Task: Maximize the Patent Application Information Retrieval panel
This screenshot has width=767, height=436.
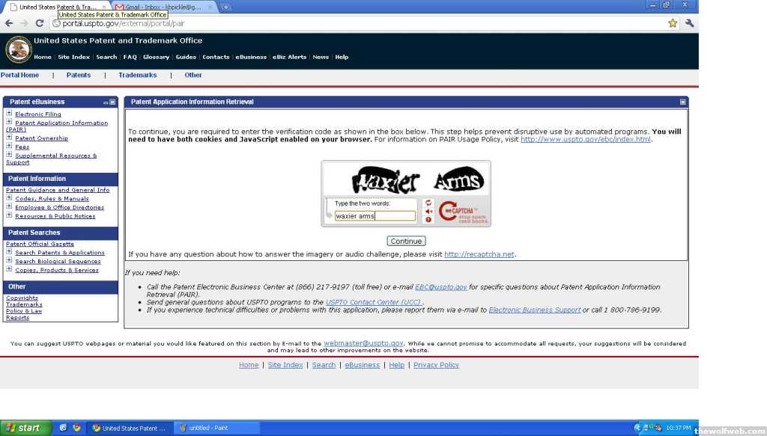Action: (x=682, y=102)
